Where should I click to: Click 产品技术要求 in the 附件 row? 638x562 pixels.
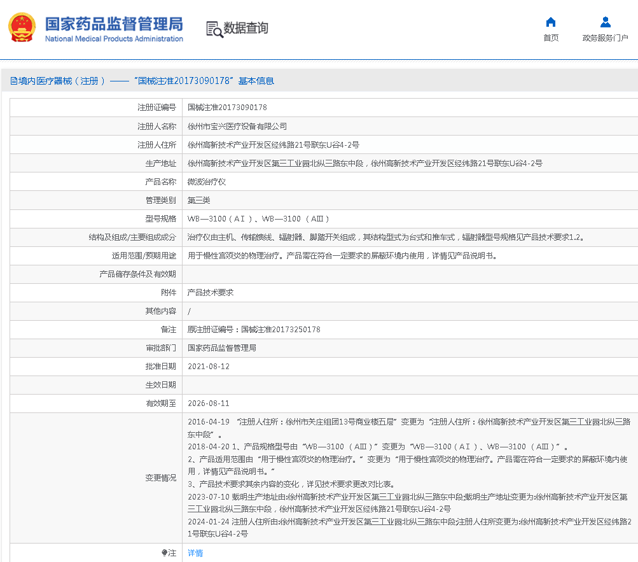(211, 292)
